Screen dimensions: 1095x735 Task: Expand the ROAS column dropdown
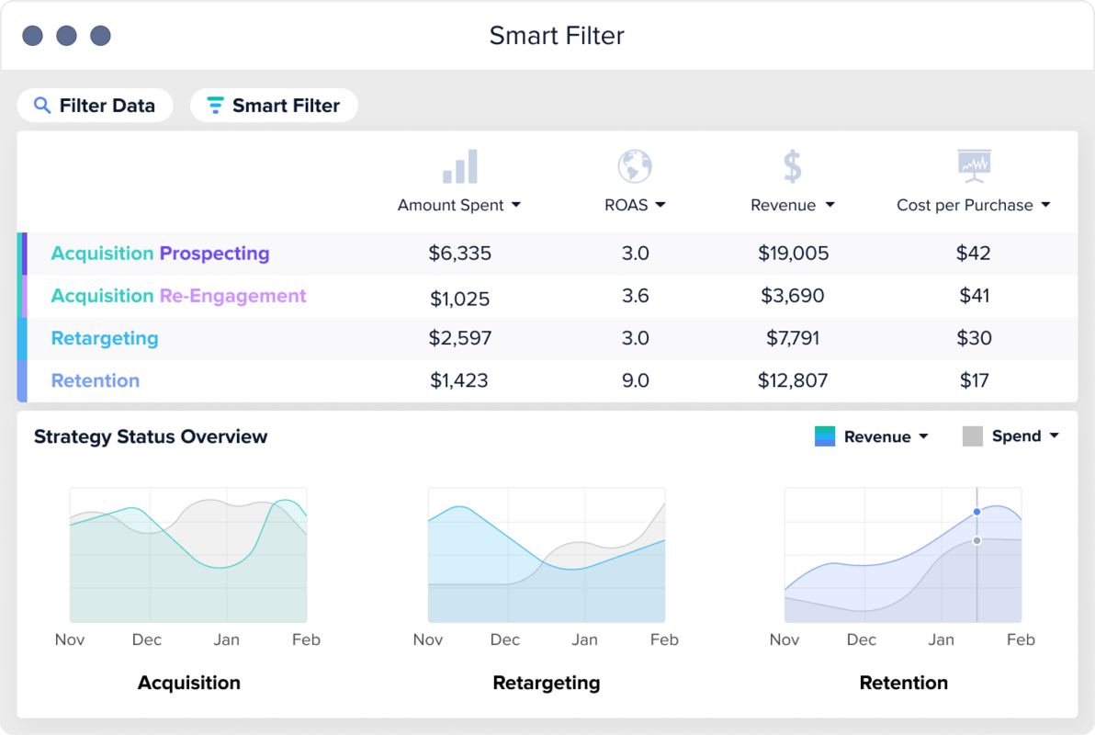point(660,205)
